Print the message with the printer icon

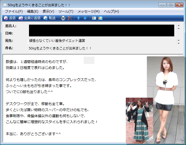(x=63, y=18)
